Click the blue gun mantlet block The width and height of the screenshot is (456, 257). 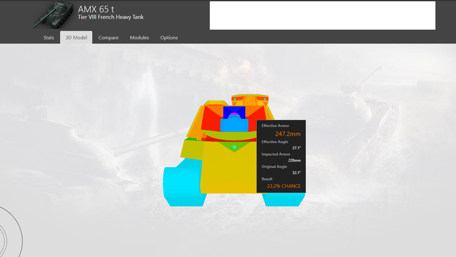click(234, 125)
